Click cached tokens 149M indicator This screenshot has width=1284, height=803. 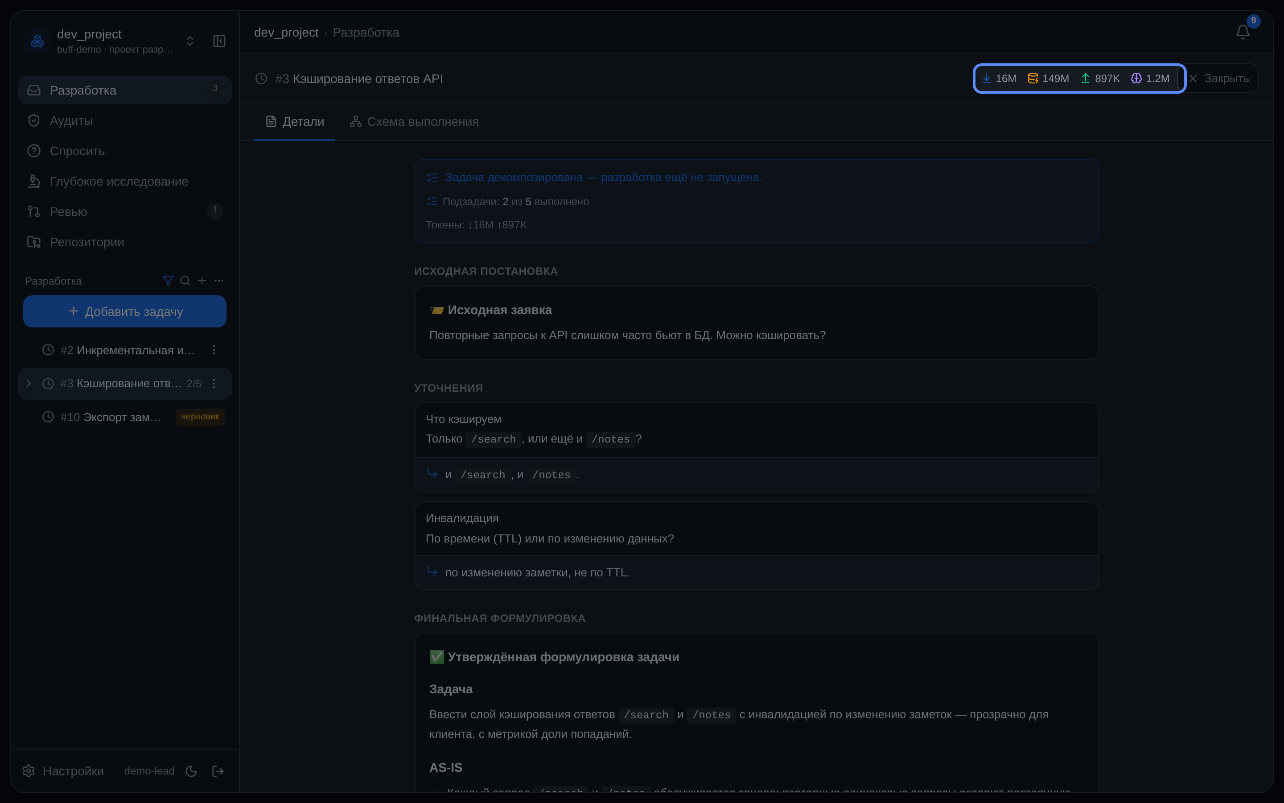[1048, 79]
